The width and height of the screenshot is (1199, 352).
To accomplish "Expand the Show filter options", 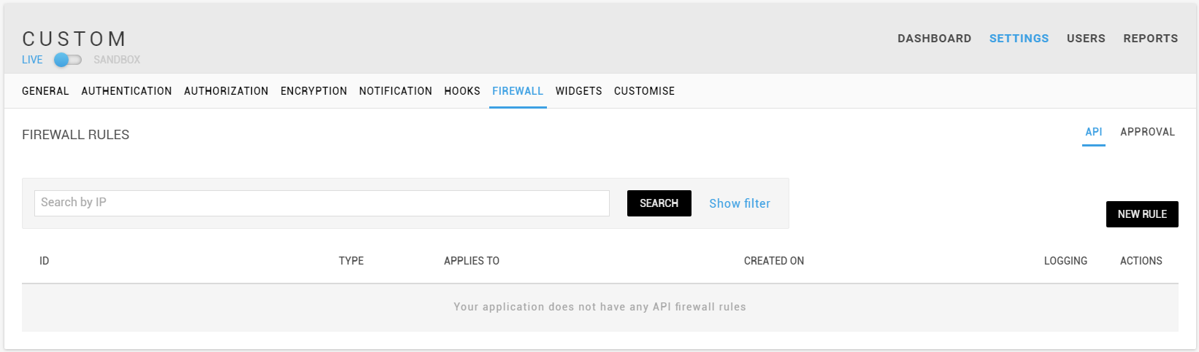I will tap(740, 203).
